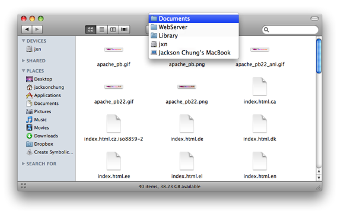
Task: Switch to column view
Action: pos(113,30)
